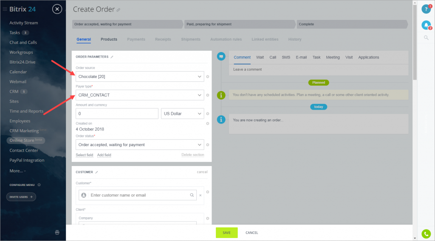Open the Receipts tab
This screenshot has height=241, width=435.
[x=163, y=39]
